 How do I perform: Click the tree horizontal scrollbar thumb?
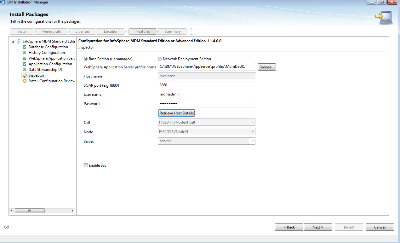29,211
